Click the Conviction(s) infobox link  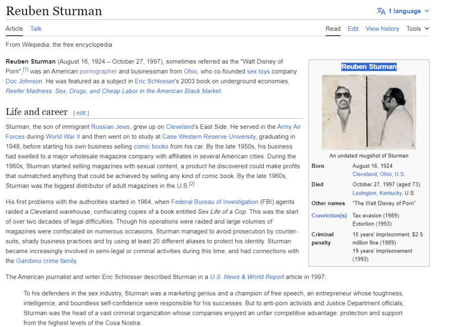pos(329,215)
